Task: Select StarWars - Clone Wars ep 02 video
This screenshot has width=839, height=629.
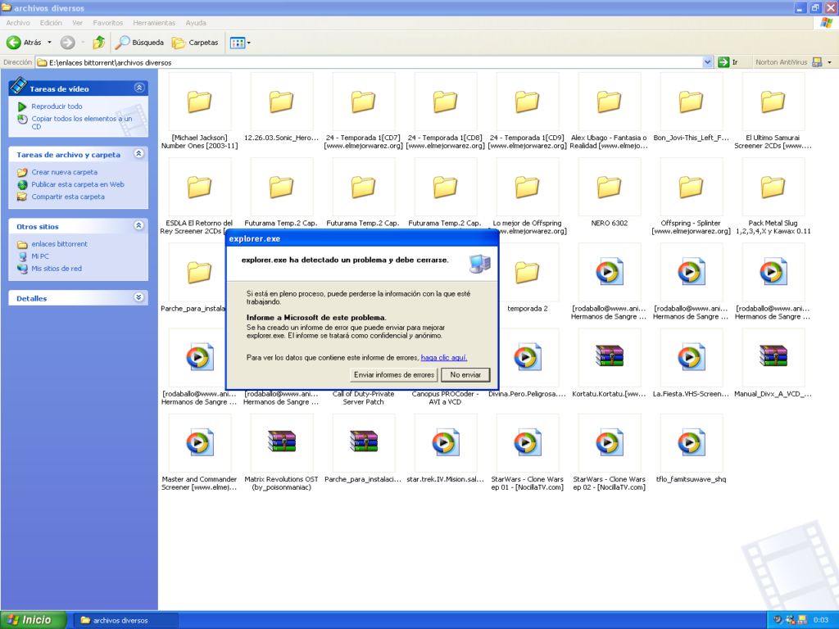Action: [x=609, y=454]
